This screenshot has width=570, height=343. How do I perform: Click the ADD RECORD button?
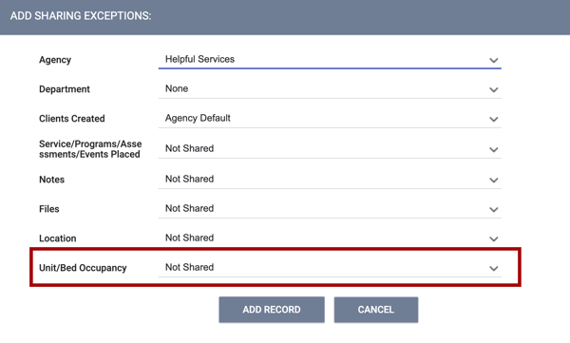click(272, 310)
